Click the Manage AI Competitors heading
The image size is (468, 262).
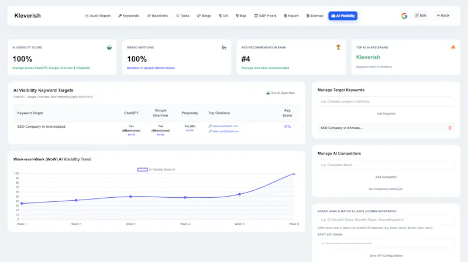(339, 153)
